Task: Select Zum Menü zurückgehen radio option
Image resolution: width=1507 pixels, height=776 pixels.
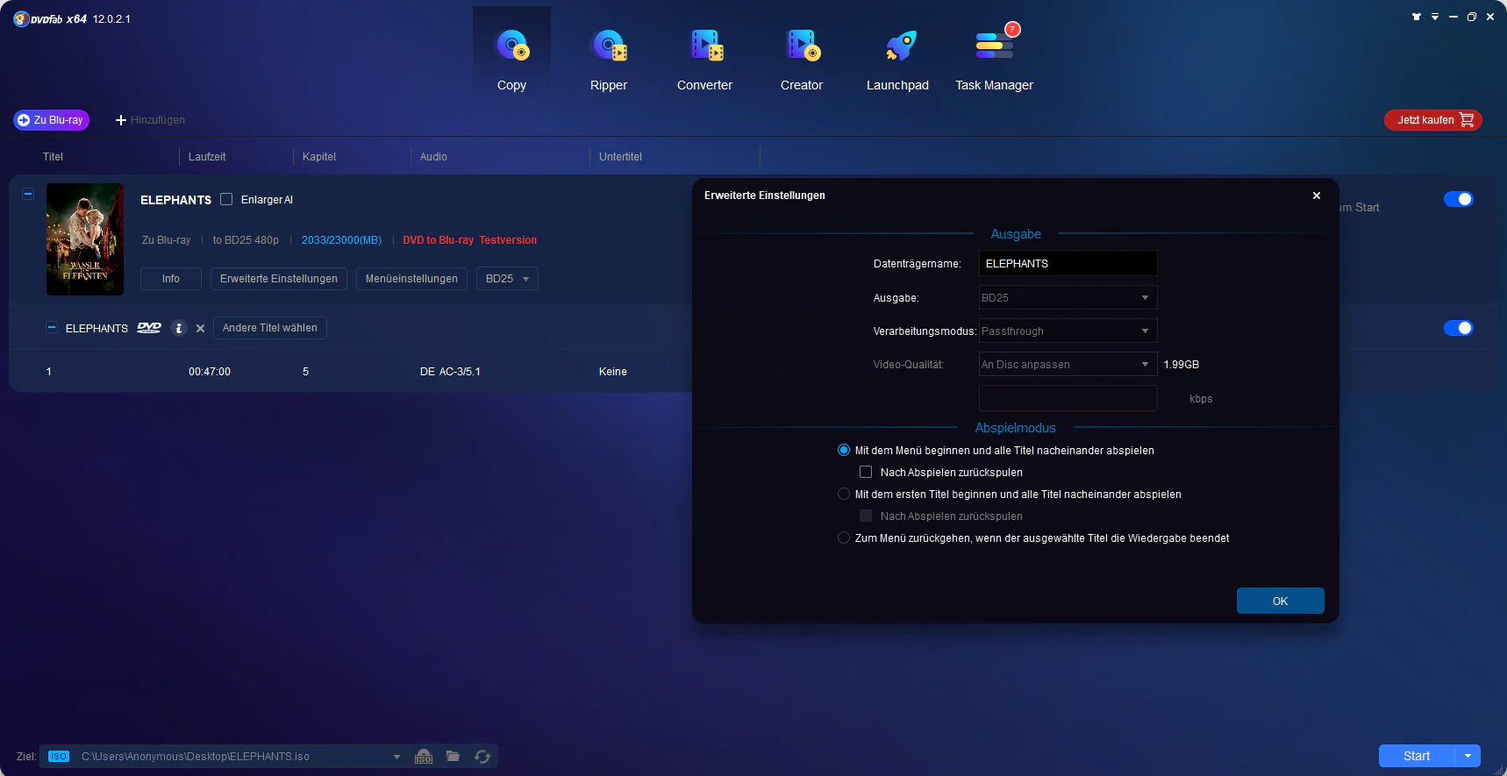Action: [x=844, y=538]
